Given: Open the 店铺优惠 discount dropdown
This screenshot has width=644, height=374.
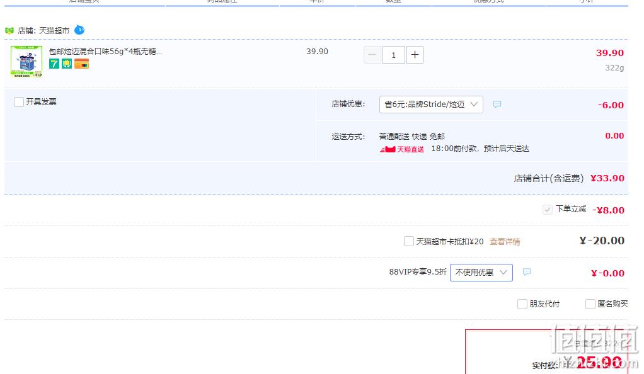Looking at the screenshot, I should [x=431, y=105].
